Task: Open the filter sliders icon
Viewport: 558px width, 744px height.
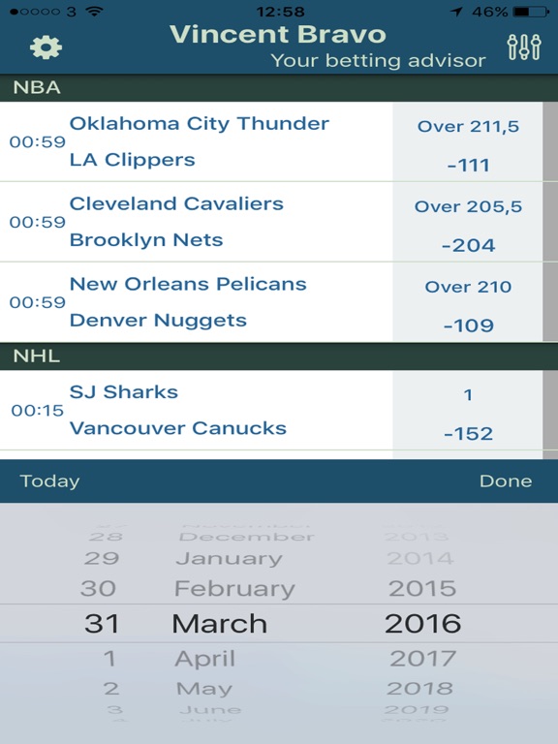Action: [524, 46]
